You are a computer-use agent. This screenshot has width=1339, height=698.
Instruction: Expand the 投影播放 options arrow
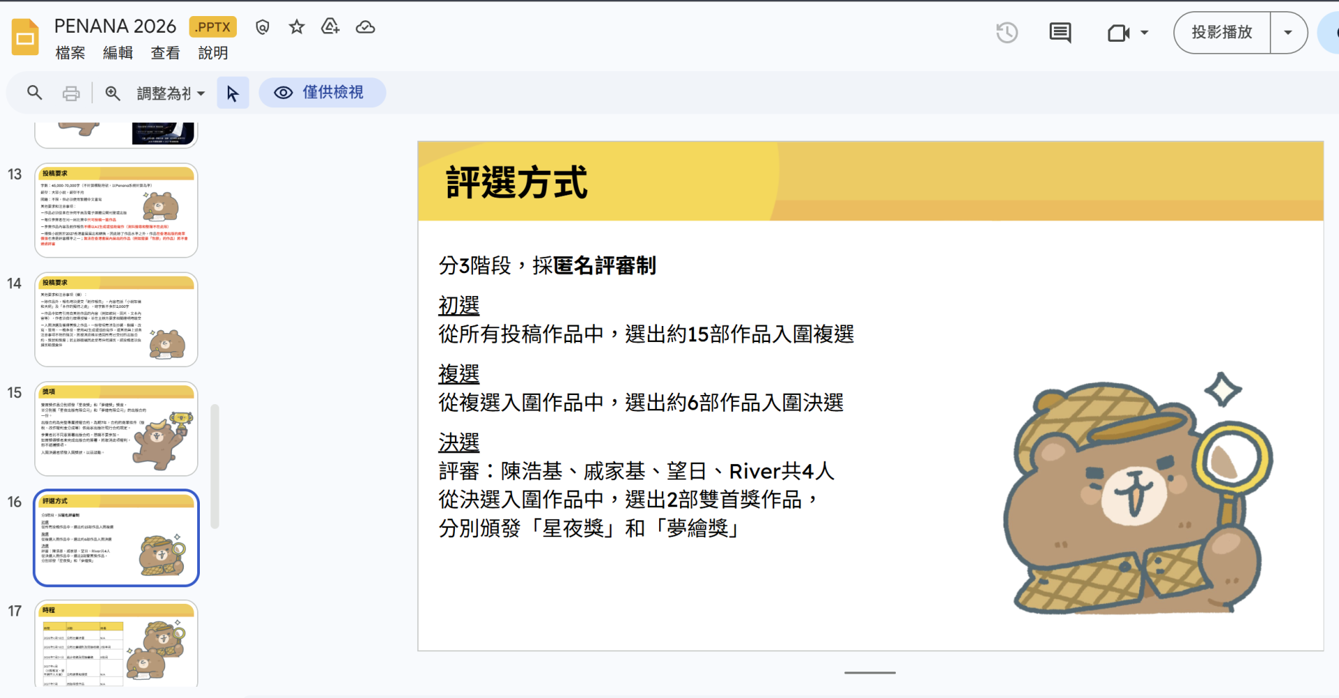pyautogui.click(x=1288, y=32)
